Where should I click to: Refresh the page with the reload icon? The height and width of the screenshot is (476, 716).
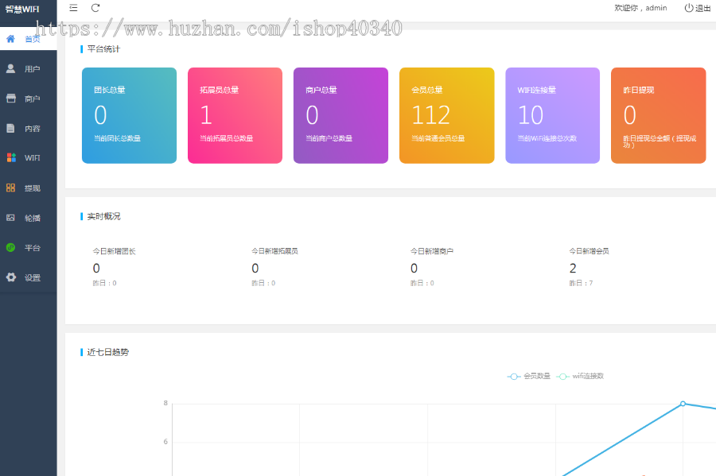coord(95,8)
